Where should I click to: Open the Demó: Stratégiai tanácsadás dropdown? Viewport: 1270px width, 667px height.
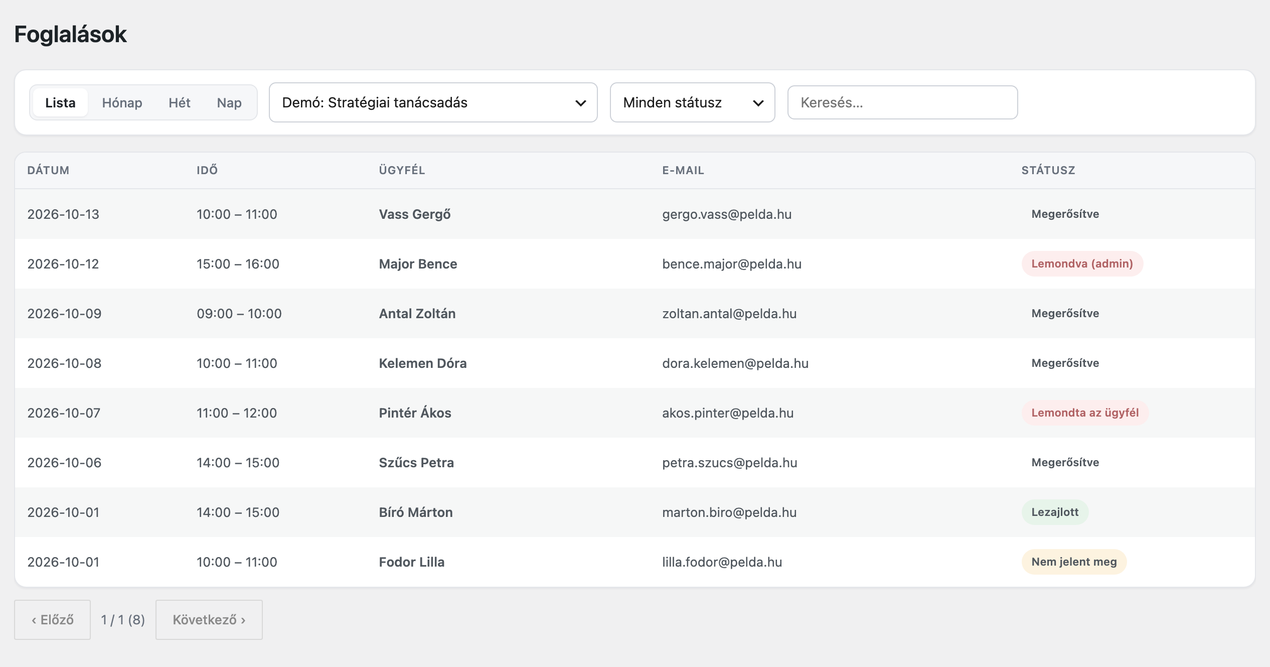pyautogui.click(x=433, y=102)
